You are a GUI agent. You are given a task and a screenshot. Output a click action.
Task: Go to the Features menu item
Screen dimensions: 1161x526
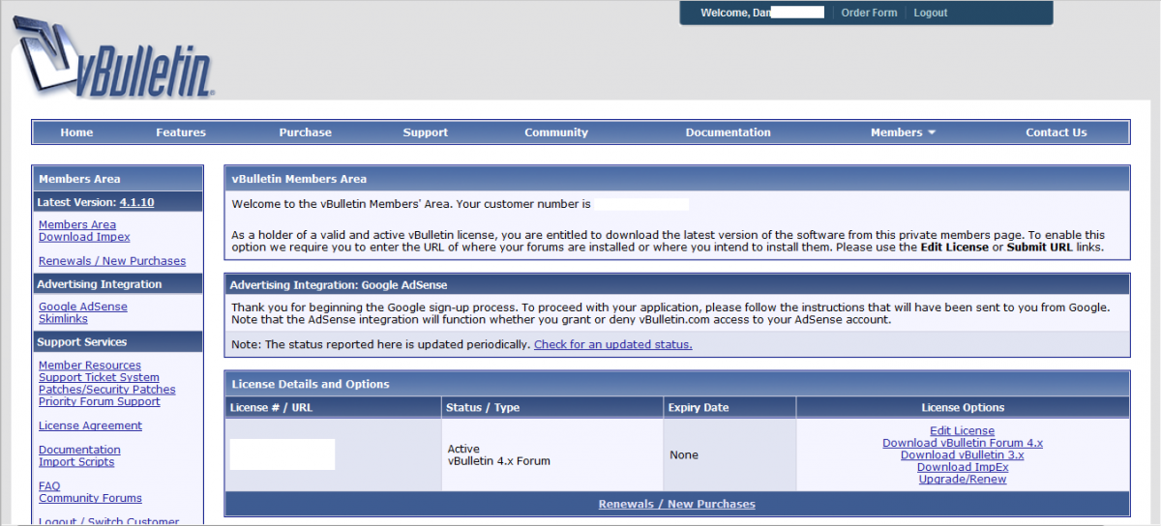click(181, 132)
